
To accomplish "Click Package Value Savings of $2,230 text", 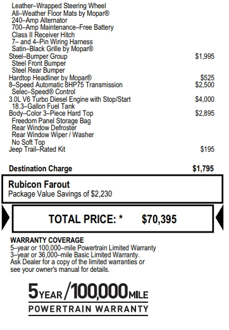I will 60,194.
